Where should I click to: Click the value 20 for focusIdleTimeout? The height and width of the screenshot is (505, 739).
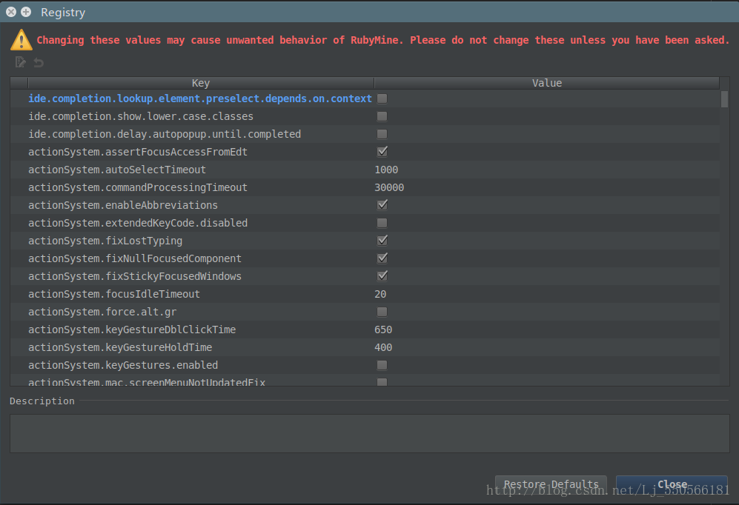[380, 294]
